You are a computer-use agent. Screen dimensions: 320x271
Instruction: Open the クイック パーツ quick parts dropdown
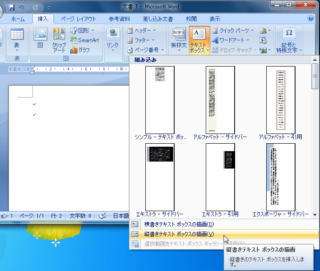(233, 31)
